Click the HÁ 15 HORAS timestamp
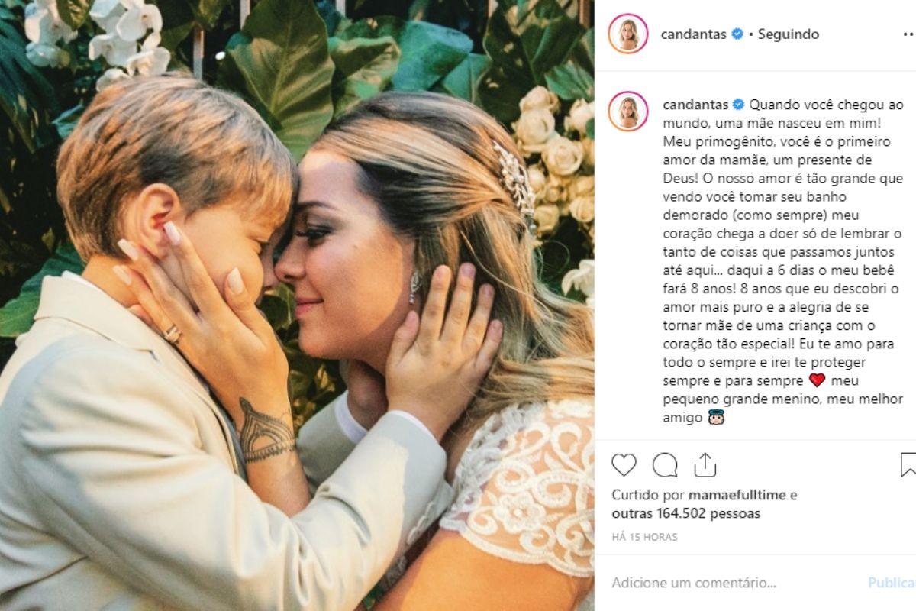 644,537
